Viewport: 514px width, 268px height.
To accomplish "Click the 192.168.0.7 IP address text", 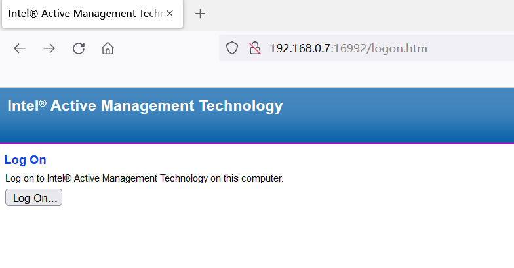I will 300,48.
